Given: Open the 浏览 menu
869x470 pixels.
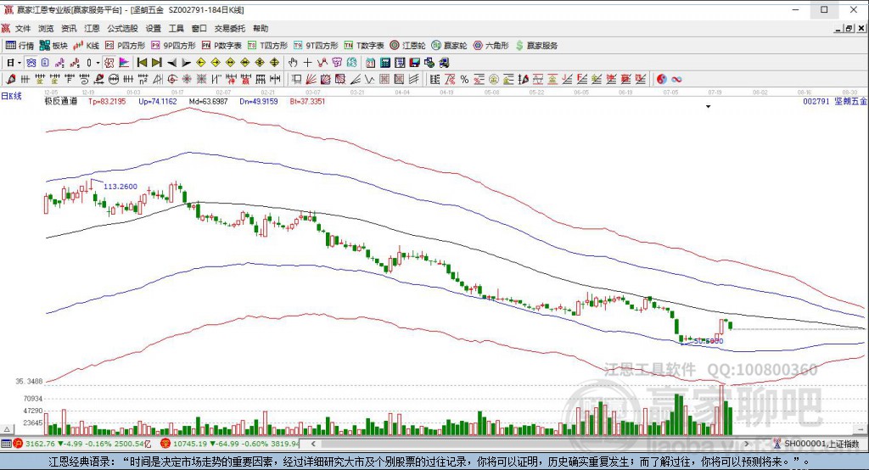Looking at the screenshot, I should coord(46,28).
